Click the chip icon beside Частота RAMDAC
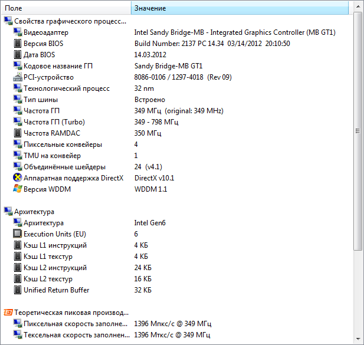 [18, 133]
